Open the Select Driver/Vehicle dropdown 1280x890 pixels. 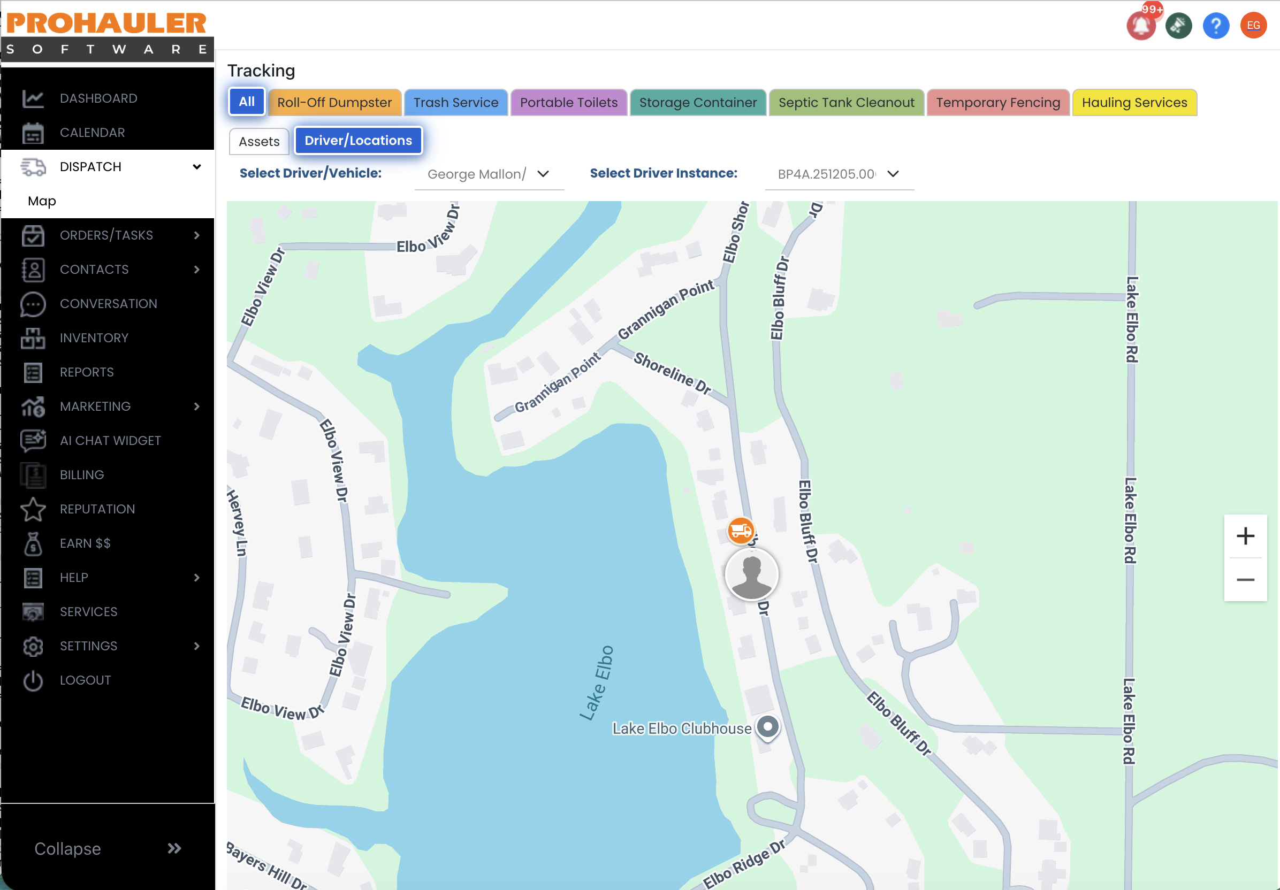pyautogui.click(x=489, y=174)
